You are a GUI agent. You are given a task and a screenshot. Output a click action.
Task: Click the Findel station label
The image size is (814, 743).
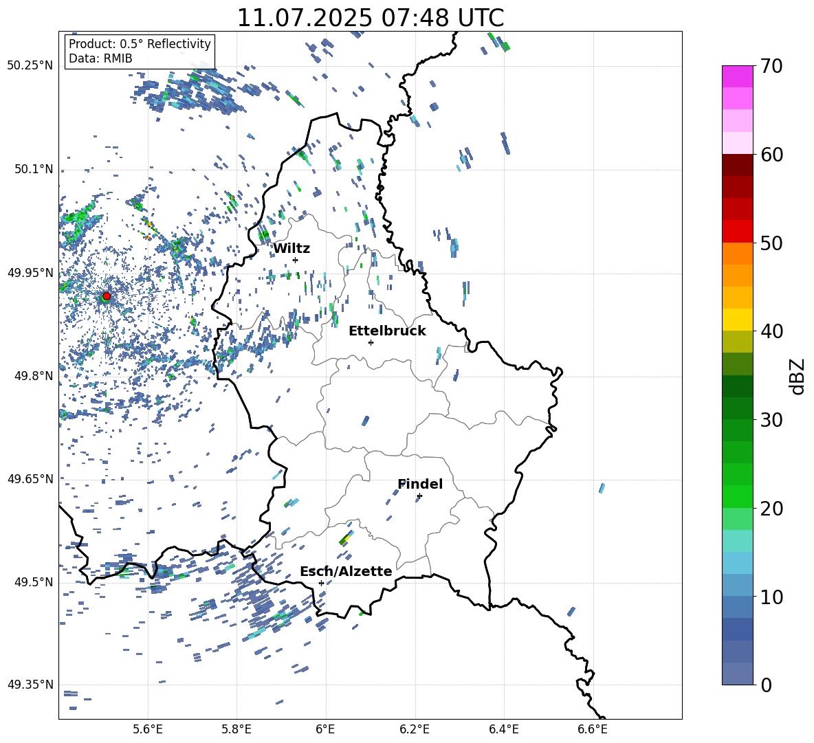tap(420, 484)
